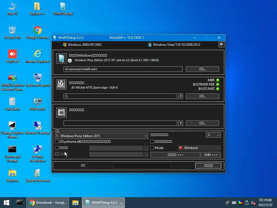Switch to Windows 2000/XP/2003 tab
The image size is (277, 208).
tap(82, 45)
